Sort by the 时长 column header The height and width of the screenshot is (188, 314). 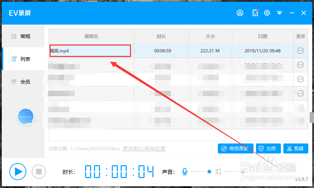point(161,36)
